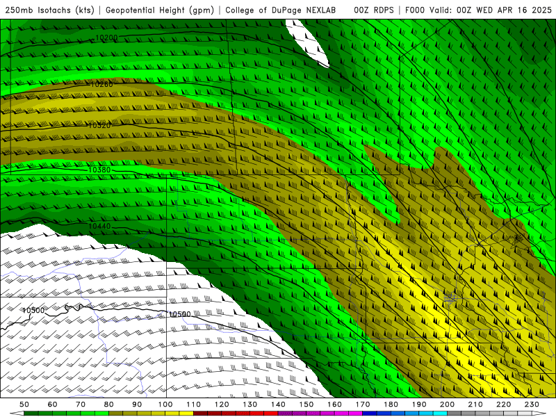Pick the 10380 height contour label

pos(99,170)
